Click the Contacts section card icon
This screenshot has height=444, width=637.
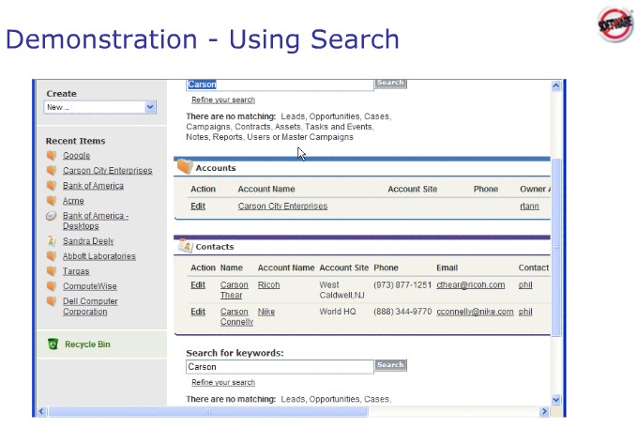(185, 246)
